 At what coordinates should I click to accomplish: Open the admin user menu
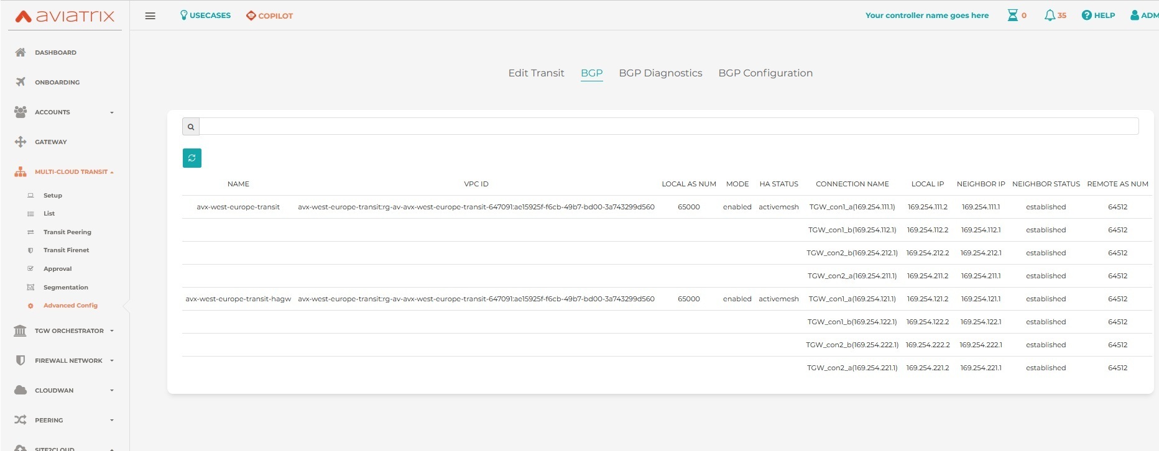tap(1144, 15)
